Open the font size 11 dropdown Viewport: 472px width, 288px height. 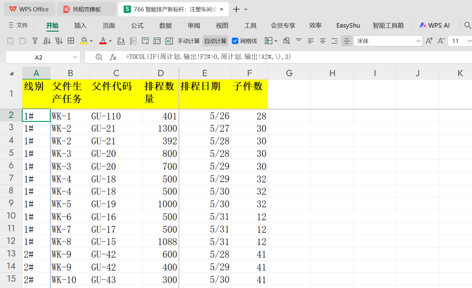(469, 41)
